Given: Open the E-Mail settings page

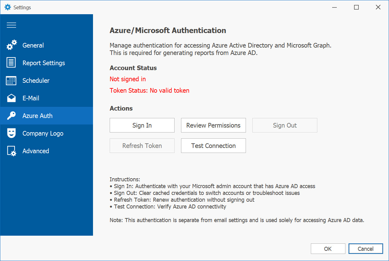Looking at the screenshot, I should pyautogui.click(x=31, y=98).
